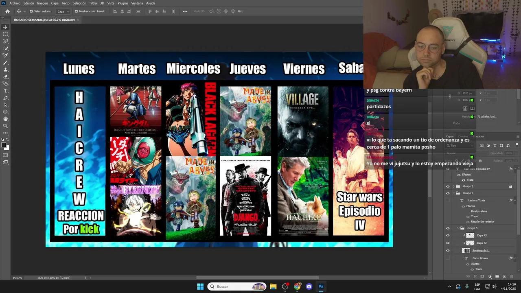Click Align left edges icon
The width and height of the screenshot is (521, 293).
pos(115,11)
